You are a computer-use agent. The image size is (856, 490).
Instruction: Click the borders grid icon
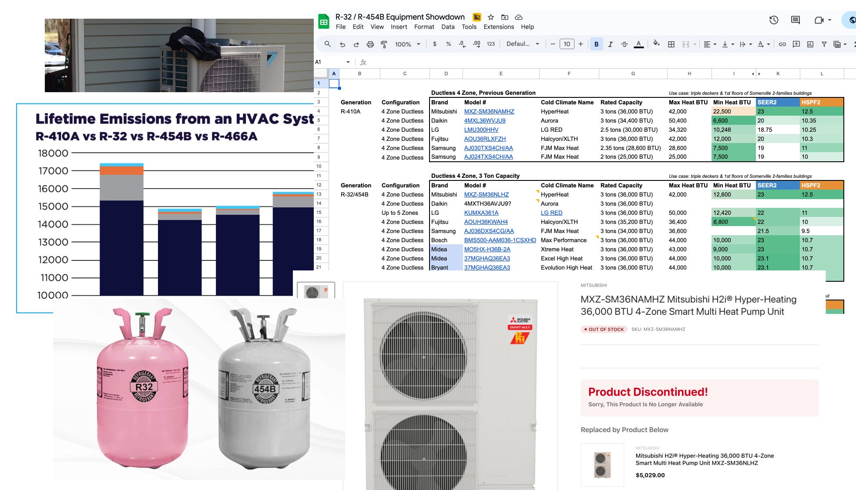point(671,44)
